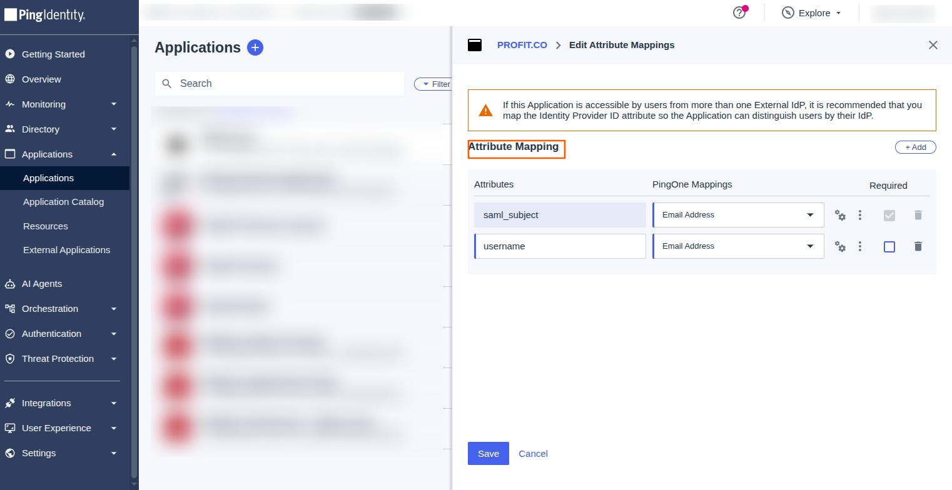Expand the User Experience sidebar section

[x=114, y=428]
